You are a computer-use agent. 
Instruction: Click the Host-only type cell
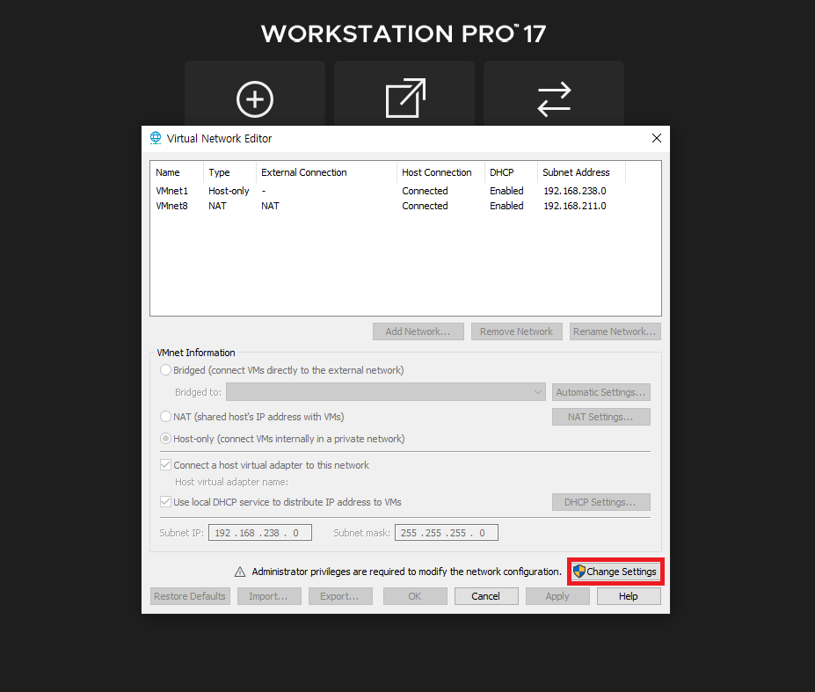[x=229, y=191]
